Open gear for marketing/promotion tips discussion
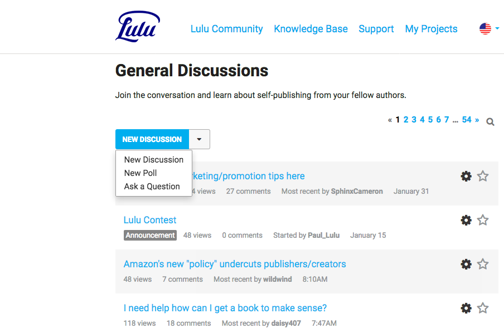The image size is (504, 333). point(466,176)
